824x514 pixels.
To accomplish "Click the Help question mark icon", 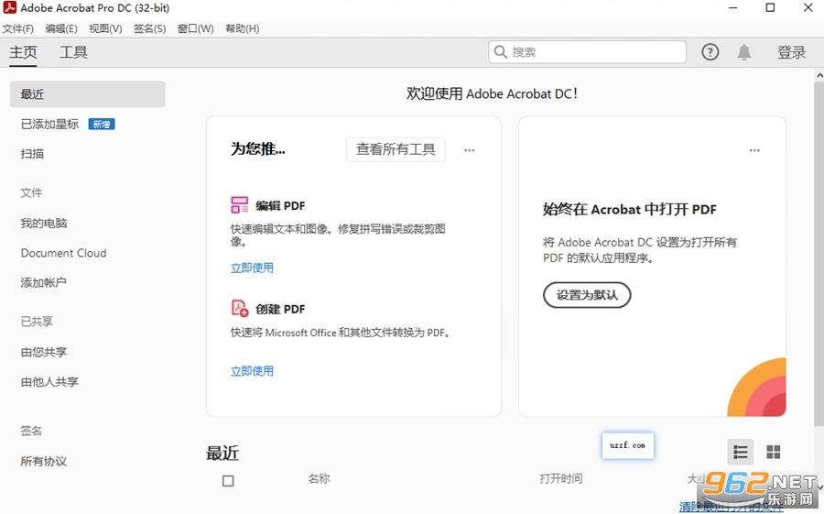I will [710, 52].
